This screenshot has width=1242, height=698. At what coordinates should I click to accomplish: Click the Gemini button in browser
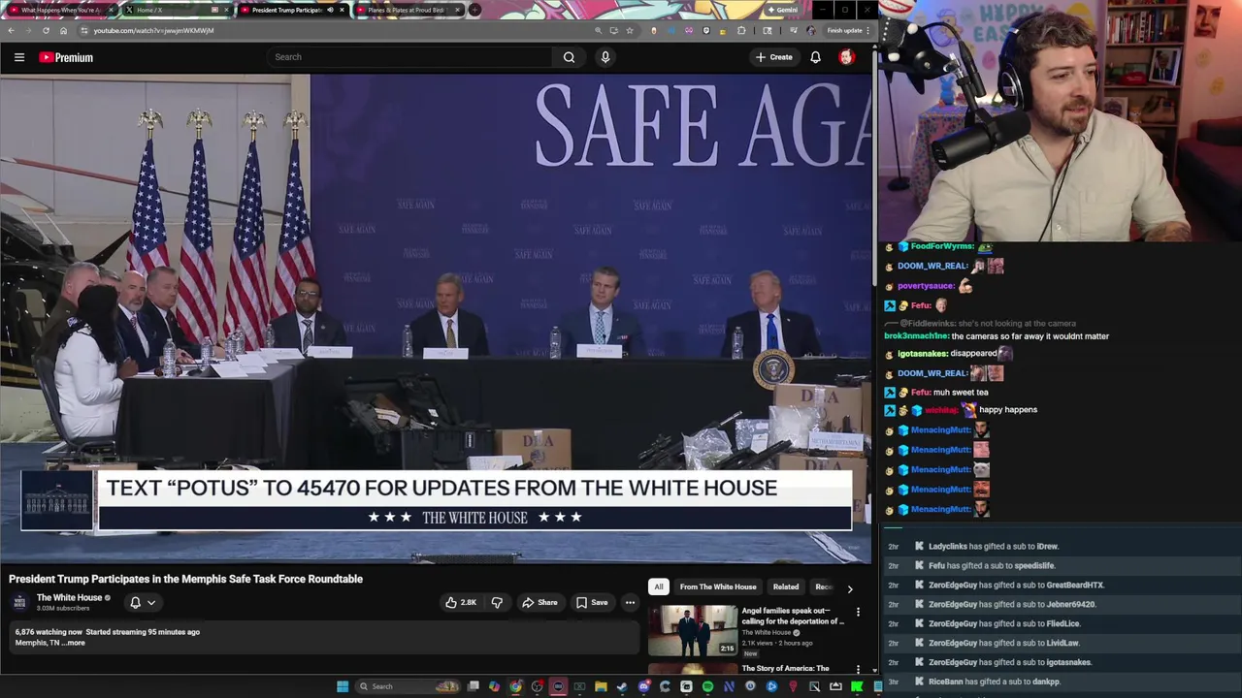(x=783, y=10)
